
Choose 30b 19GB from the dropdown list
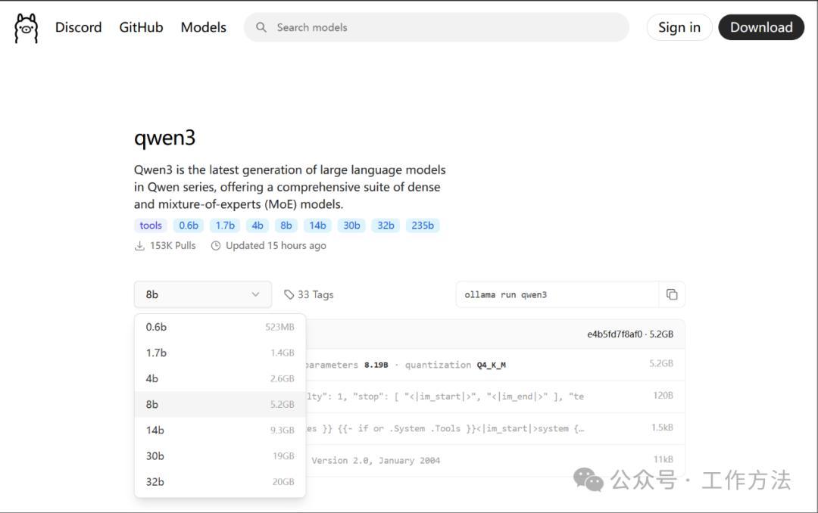220,456
